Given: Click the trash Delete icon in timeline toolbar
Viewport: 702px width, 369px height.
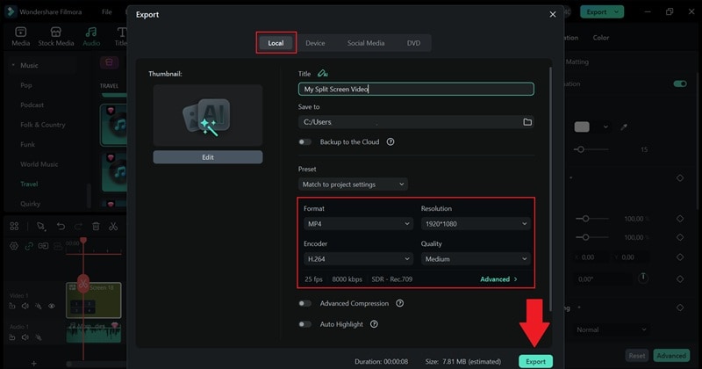Looking at the screenshot, I should (96, 227).
